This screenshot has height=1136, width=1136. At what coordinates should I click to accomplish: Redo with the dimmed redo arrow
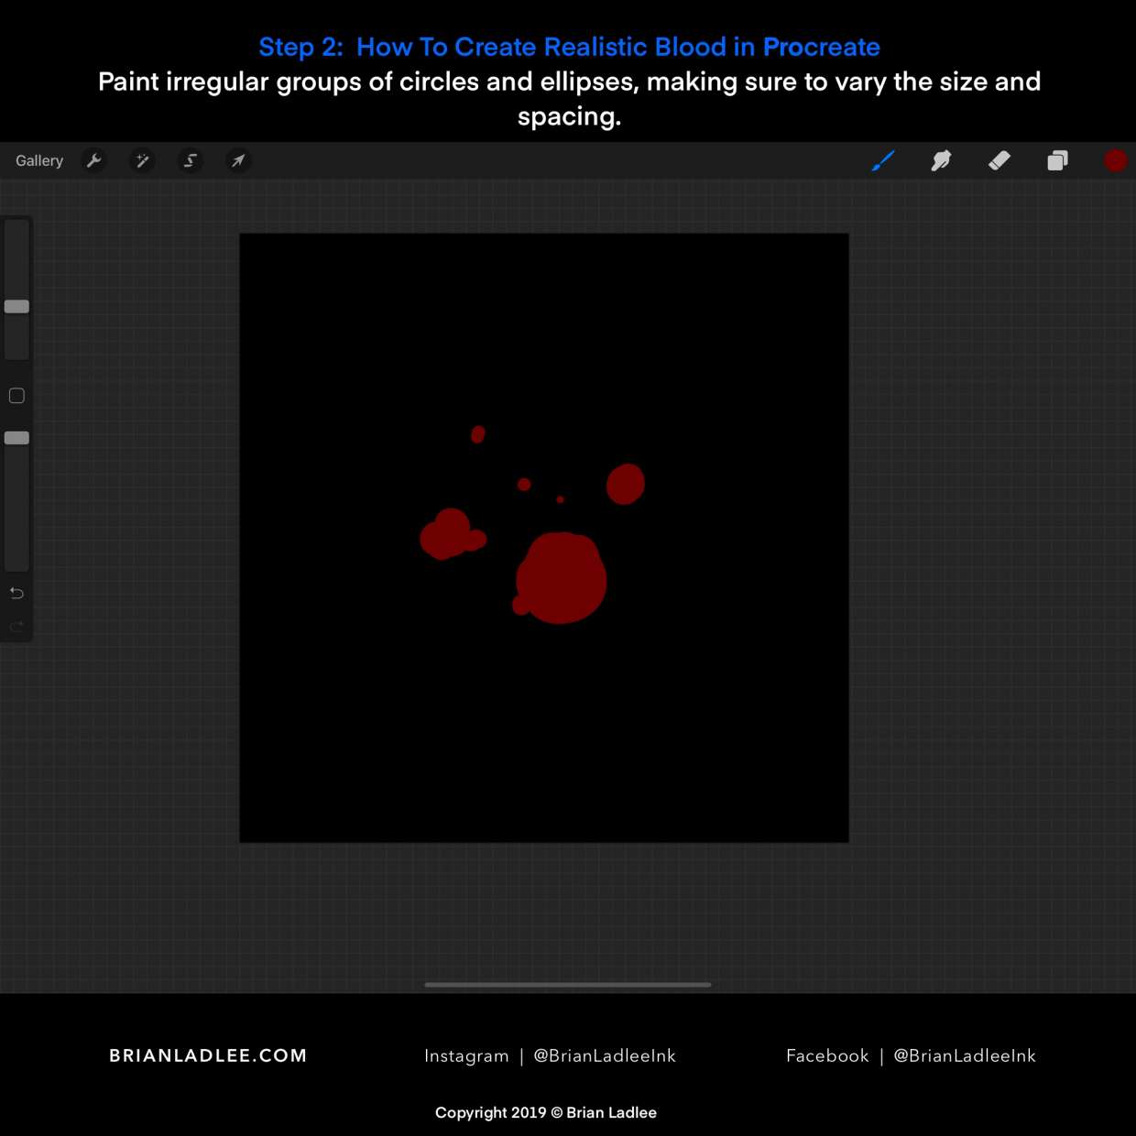[16, 628]
